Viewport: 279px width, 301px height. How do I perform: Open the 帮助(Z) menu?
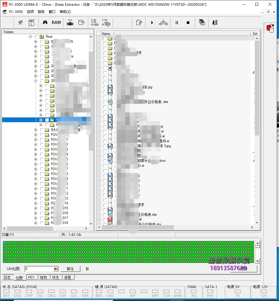point(65,12)
